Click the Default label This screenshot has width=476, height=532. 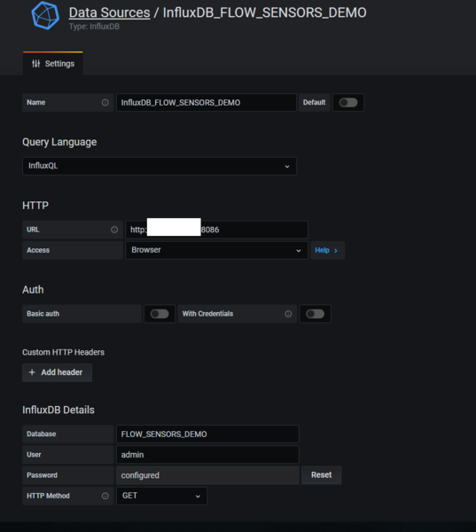[314, 103]
